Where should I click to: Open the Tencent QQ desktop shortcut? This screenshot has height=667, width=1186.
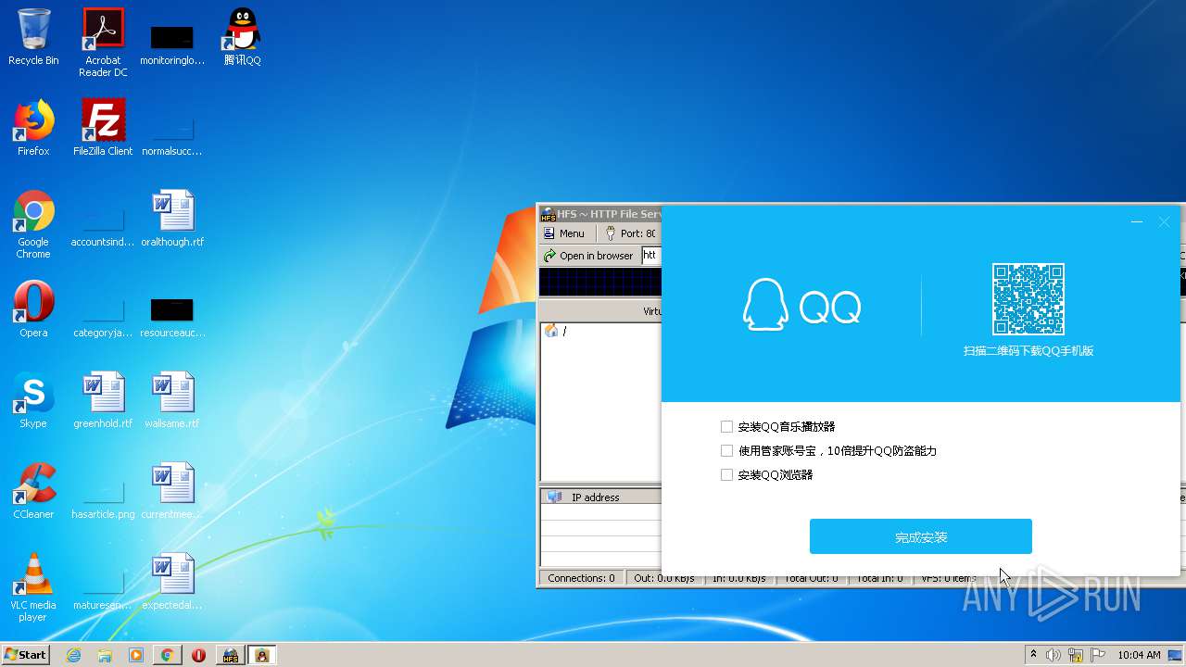coord(242,37)
